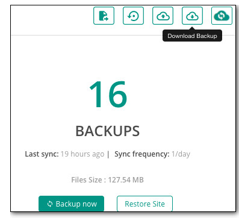Click the cloud upload backup icon
Image resolution: width=239 pixels, height=218 pixels.
click(x=163, y=16)
